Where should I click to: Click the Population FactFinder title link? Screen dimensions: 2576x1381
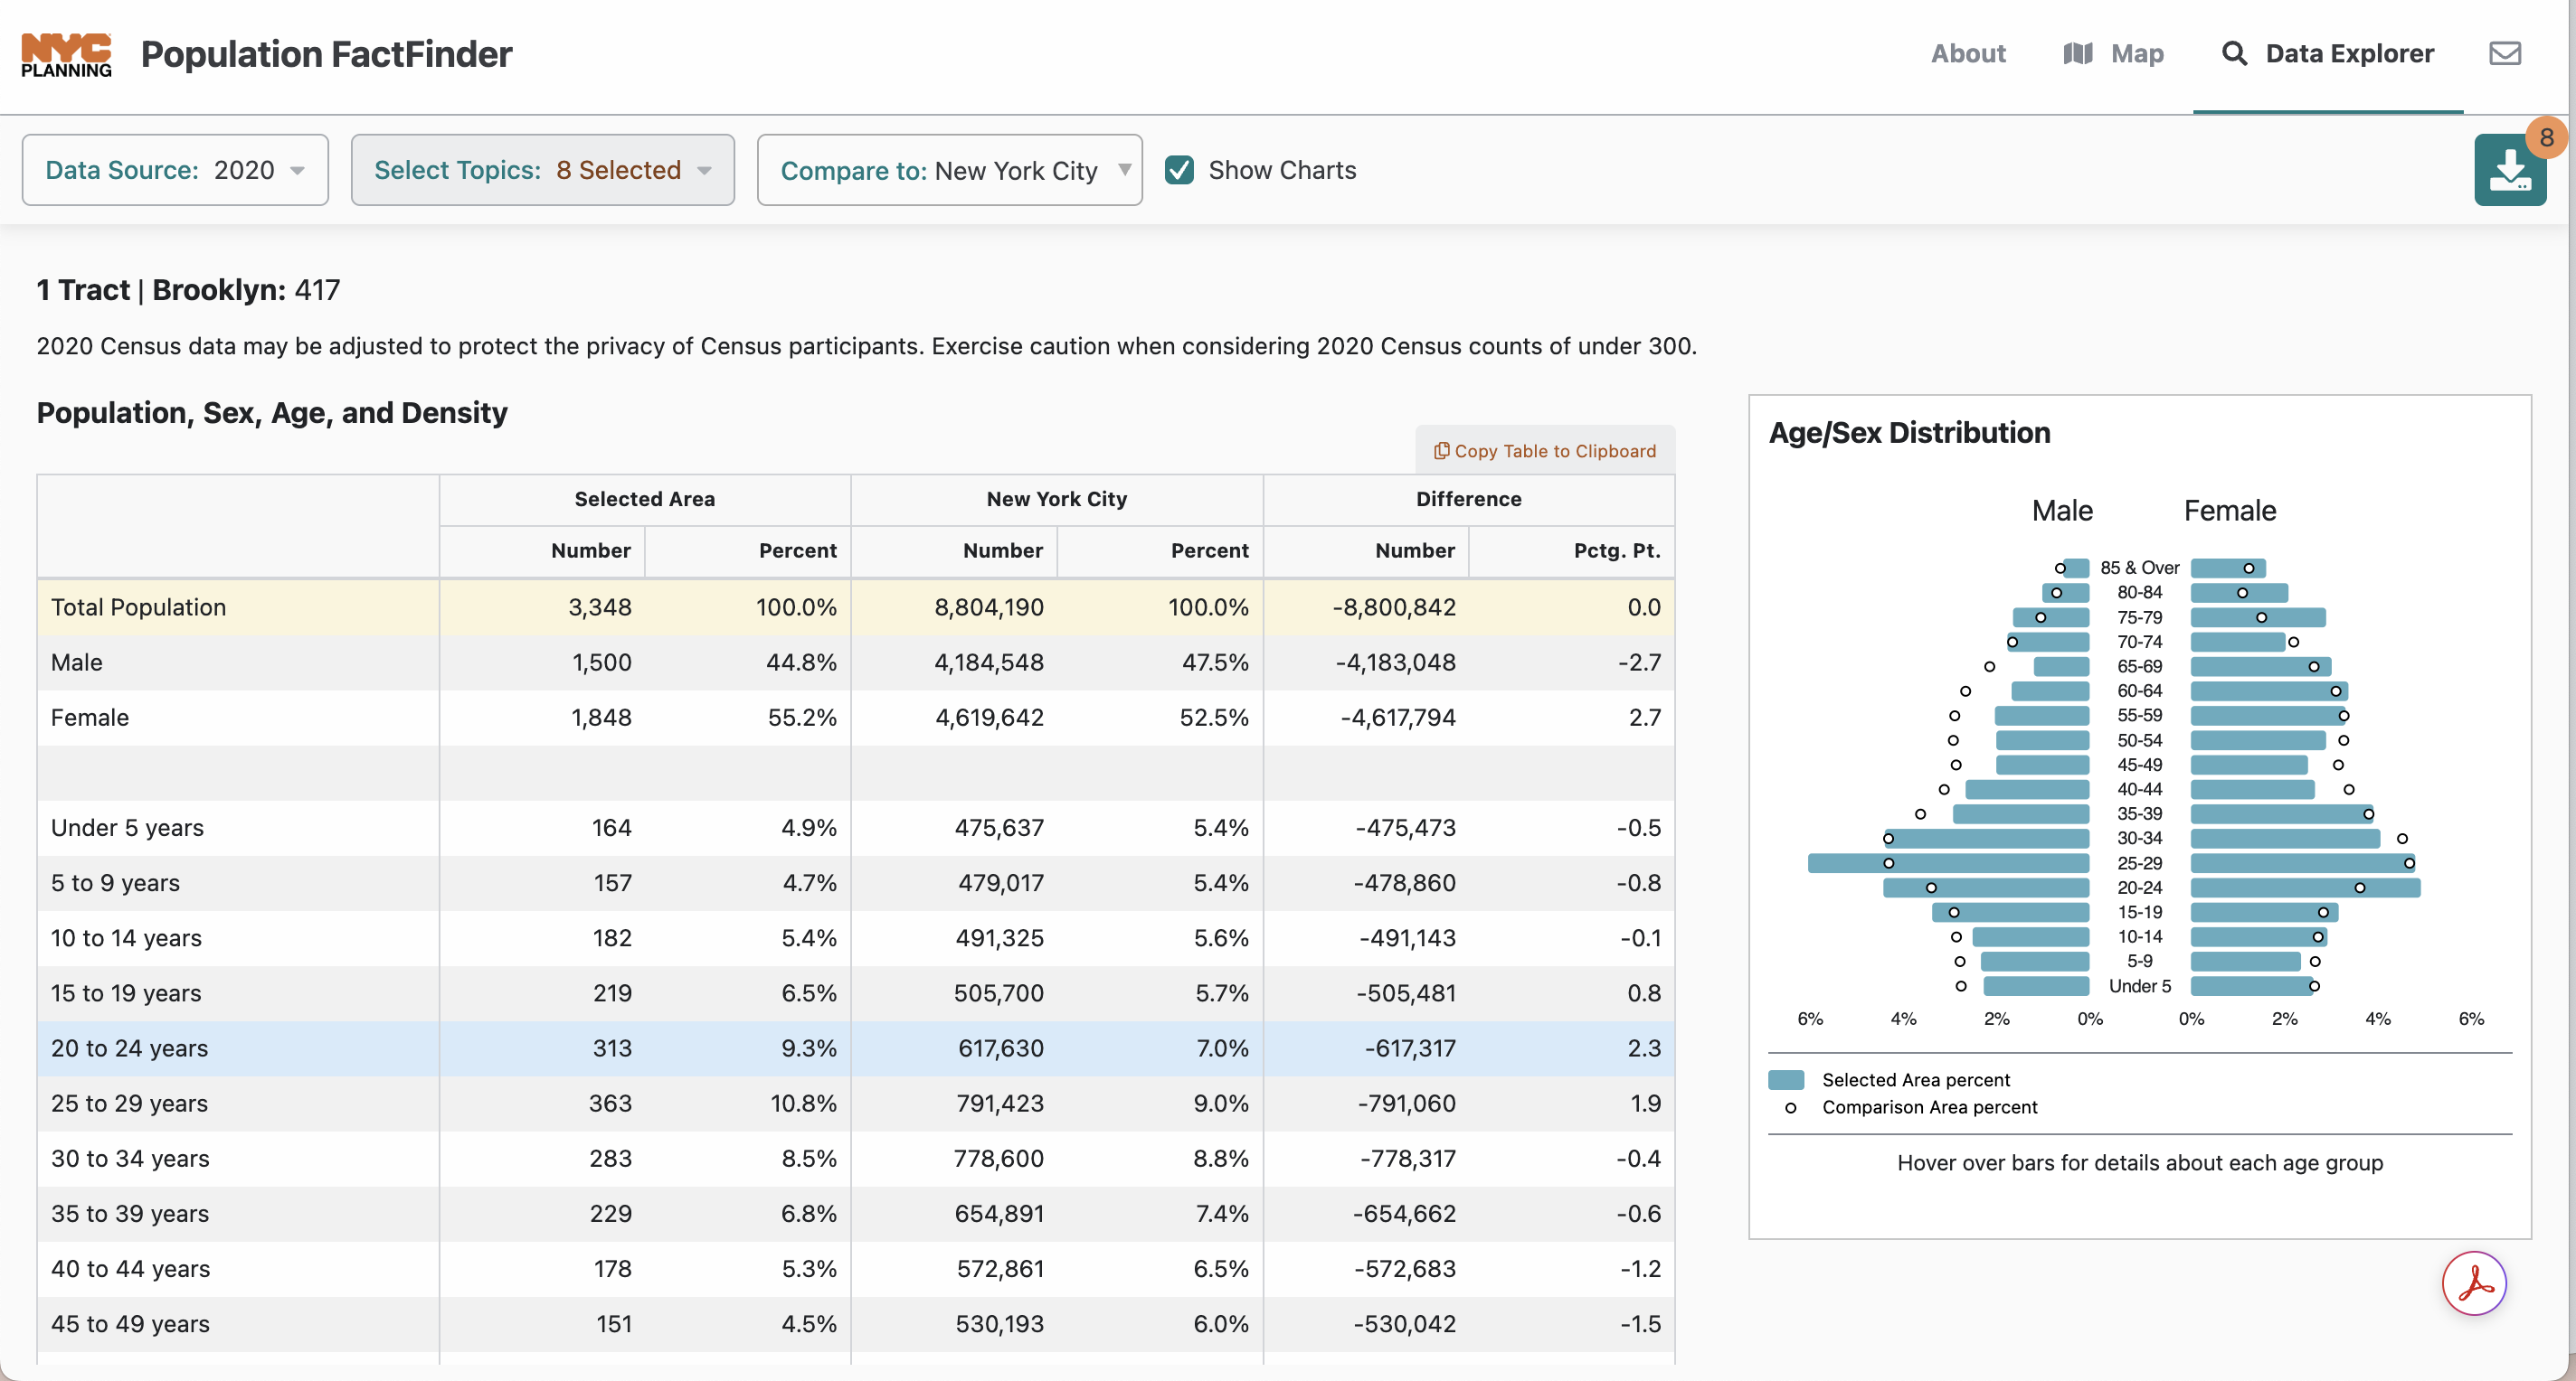click(x=326, y=54)
